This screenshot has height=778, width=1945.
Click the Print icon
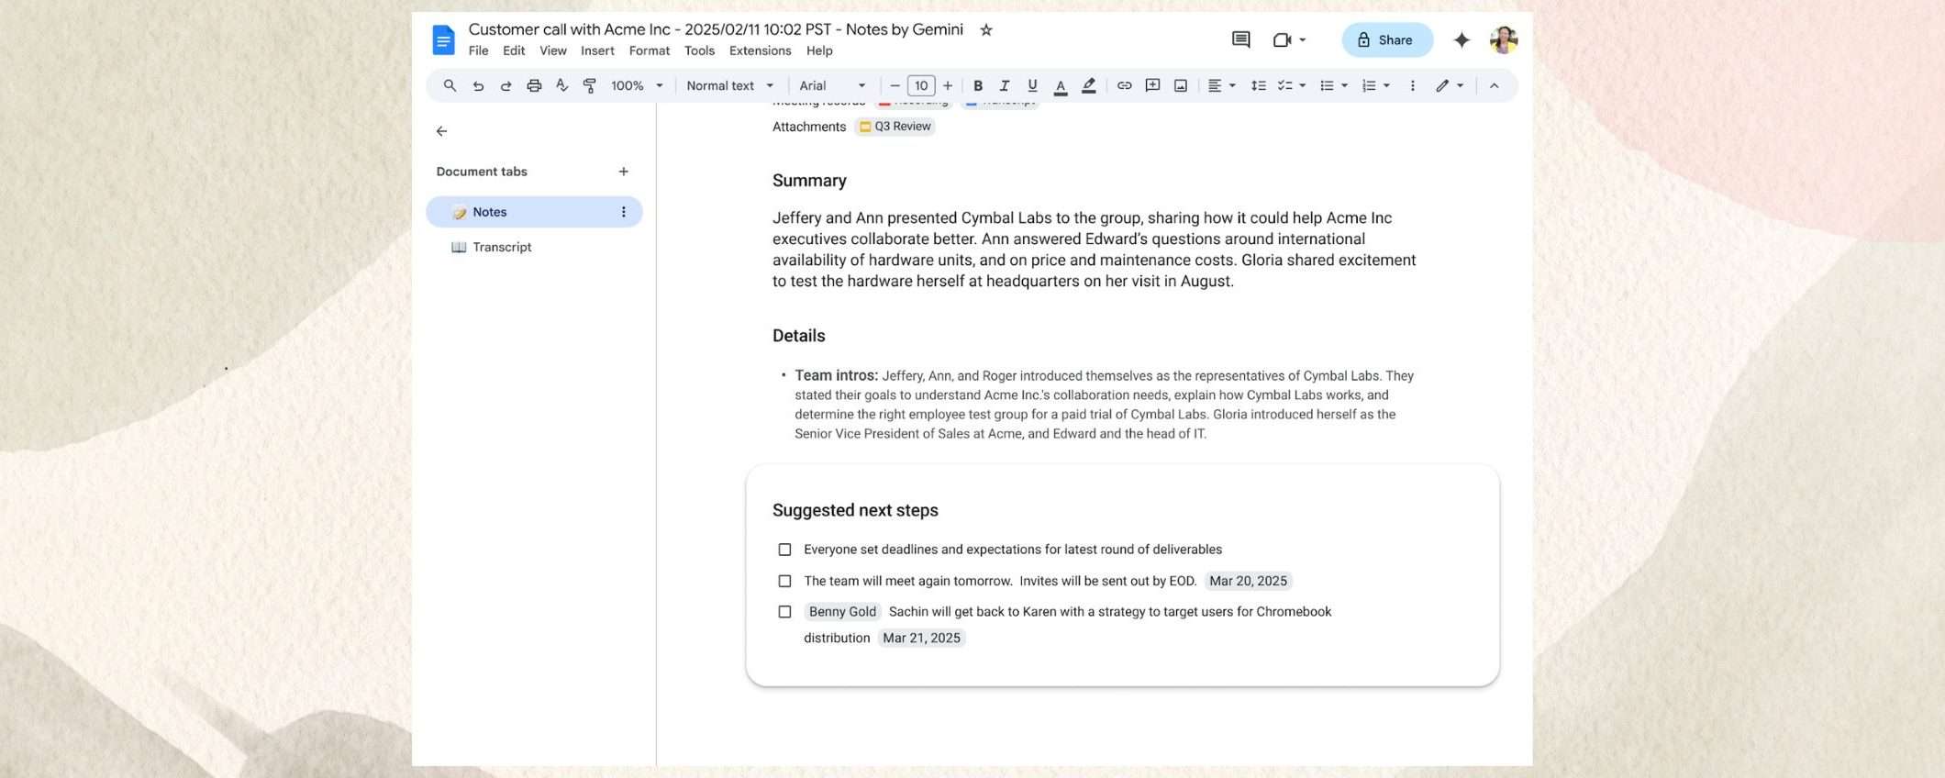point(534,86)
